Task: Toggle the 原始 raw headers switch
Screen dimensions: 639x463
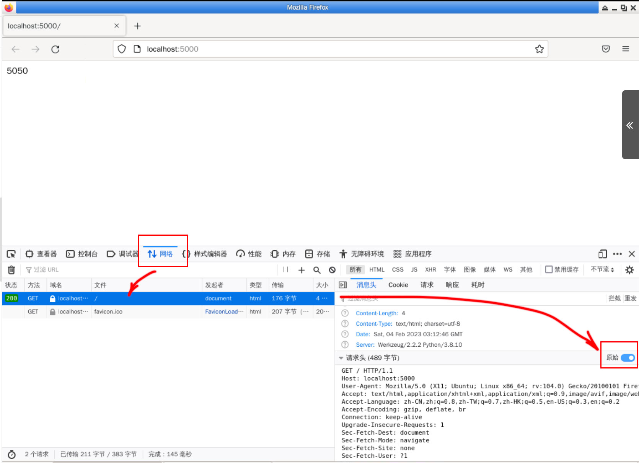Action: [x=628, y=358]
